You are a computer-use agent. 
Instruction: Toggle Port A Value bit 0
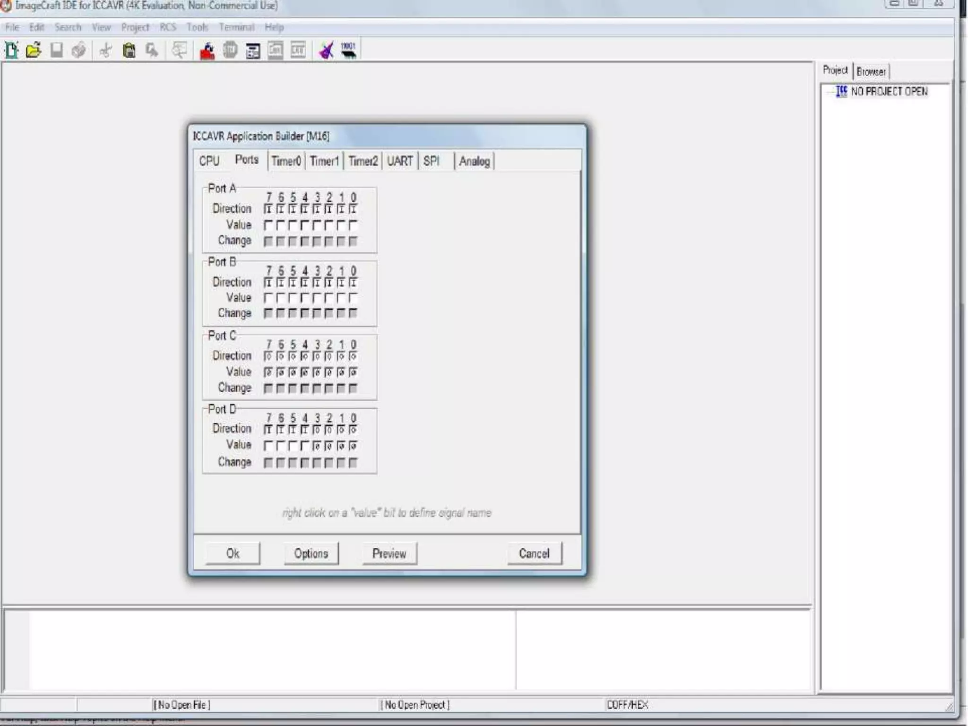(353, 225)
